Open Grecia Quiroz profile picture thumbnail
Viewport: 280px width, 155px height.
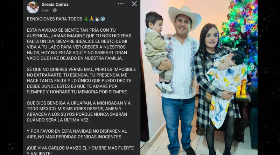click(33, 7)
